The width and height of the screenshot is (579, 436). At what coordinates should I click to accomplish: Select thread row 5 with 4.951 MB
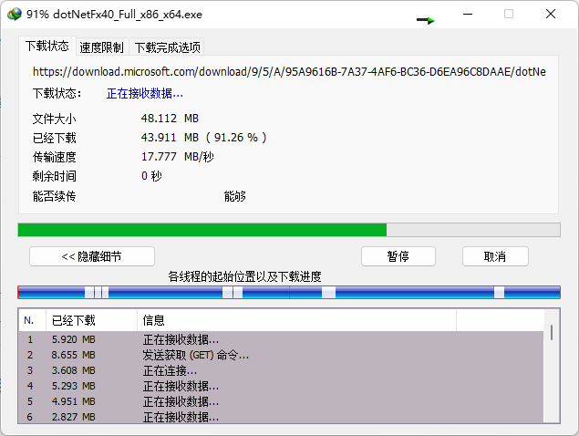pyautogui.click(x=281, y=401)
